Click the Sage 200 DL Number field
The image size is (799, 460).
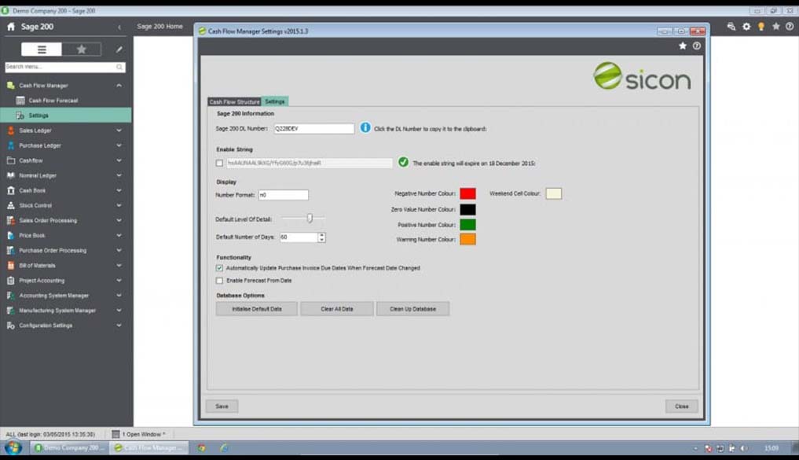[314, 128]
